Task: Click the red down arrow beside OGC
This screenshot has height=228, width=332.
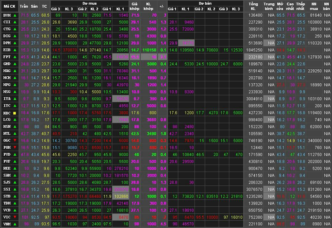Action: pyautogui.click(x=15, y=140)
